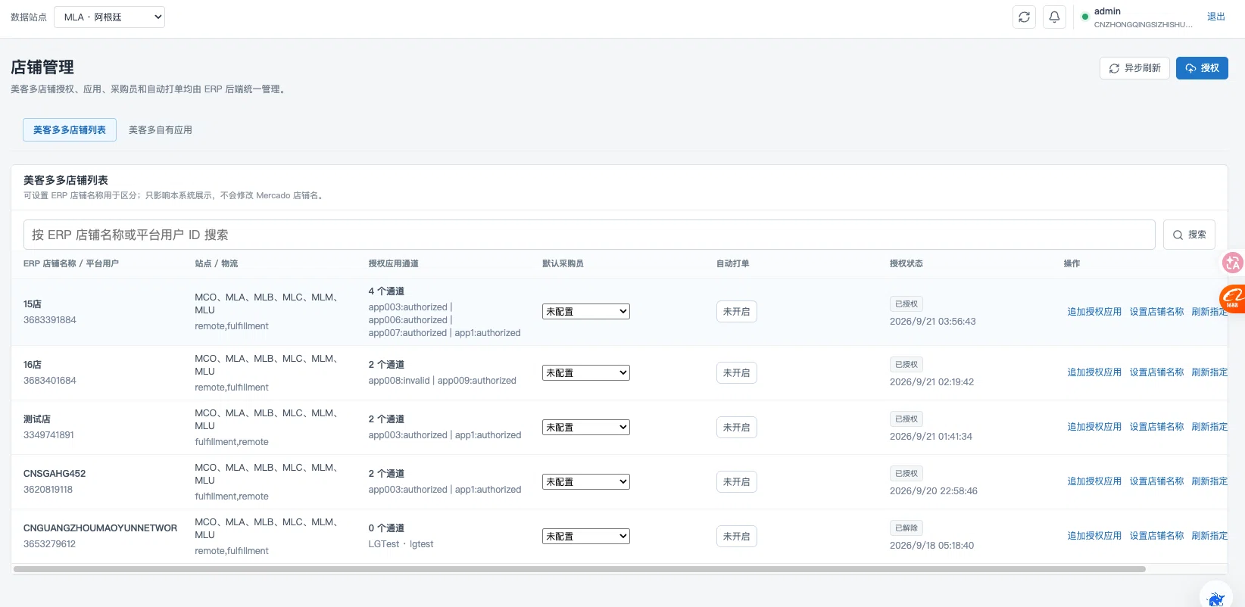1245x607 pixels.
Task: Switch to 美客多自有应用 tab
Action: [161, 130]
